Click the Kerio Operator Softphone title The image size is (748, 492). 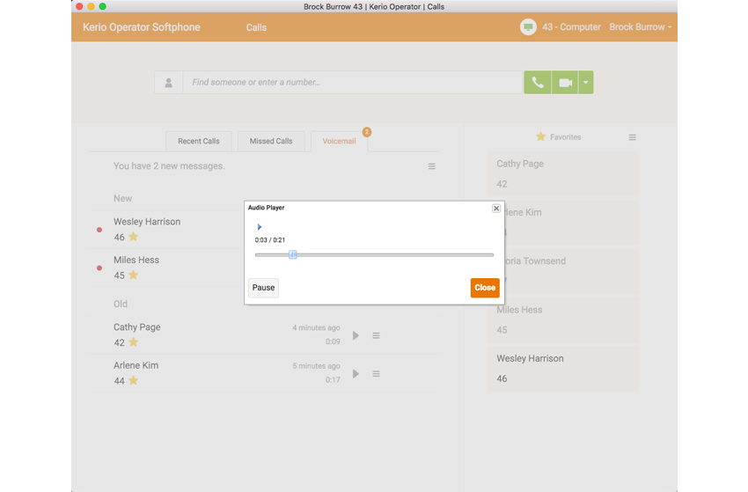click(x=141, y=27)
